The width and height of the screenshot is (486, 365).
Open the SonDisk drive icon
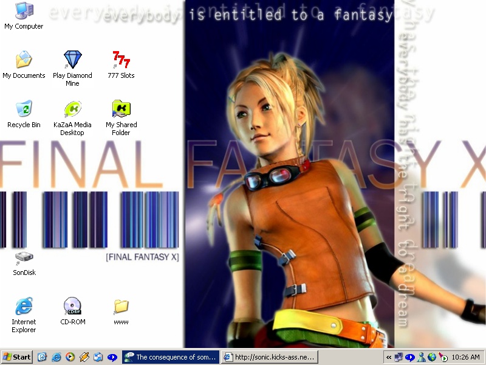pos(24,258)
